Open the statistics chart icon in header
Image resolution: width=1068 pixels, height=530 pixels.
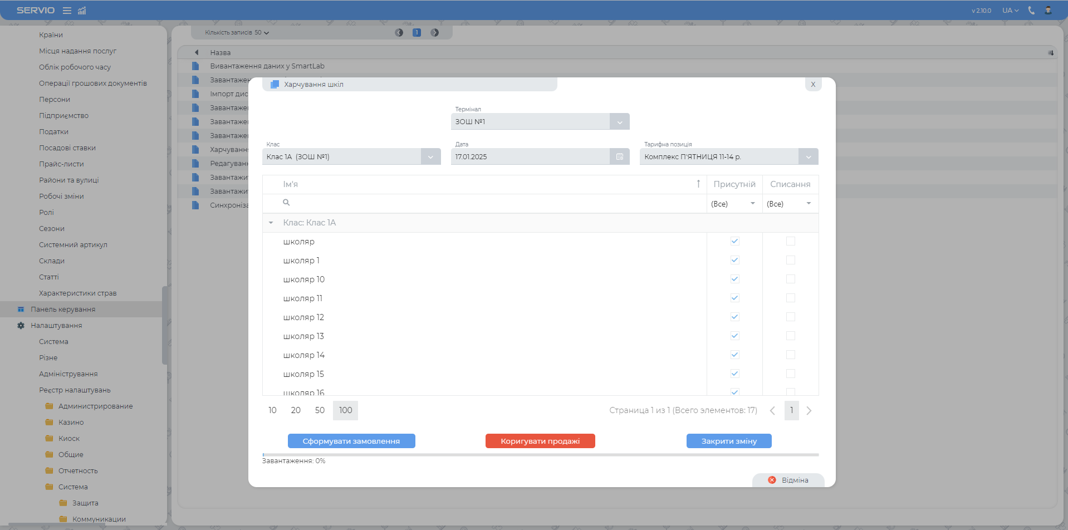(82, 11)
